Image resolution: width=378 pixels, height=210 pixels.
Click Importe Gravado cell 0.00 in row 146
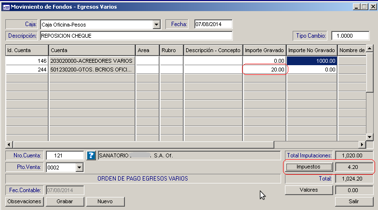[264, 61]
